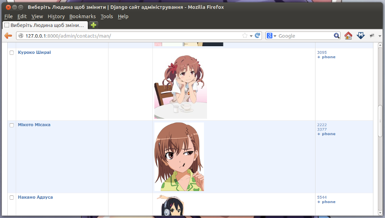This screenshot has width=385, height=218.
Task: Open the Мiкото Мiсака record link
Action: (34, 125)
